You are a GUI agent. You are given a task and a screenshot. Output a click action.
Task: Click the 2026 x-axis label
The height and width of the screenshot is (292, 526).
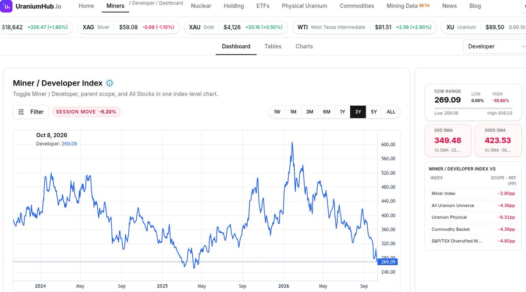[x=283, y=286]
